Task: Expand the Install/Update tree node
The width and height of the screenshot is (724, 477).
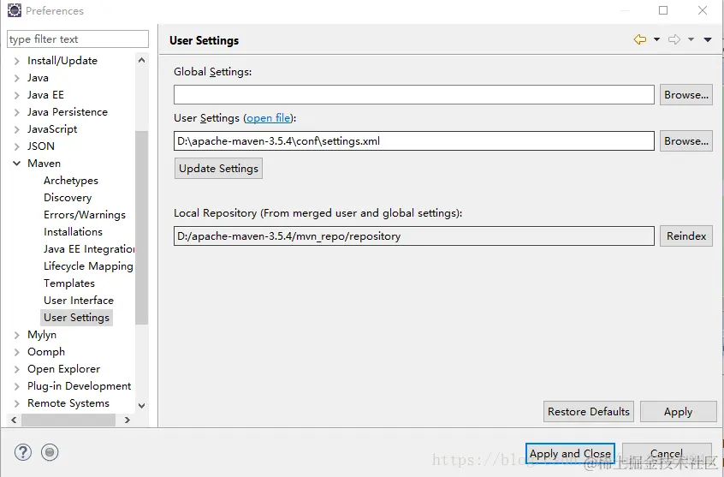Action: pyautogui.click(x=16, y=61)
